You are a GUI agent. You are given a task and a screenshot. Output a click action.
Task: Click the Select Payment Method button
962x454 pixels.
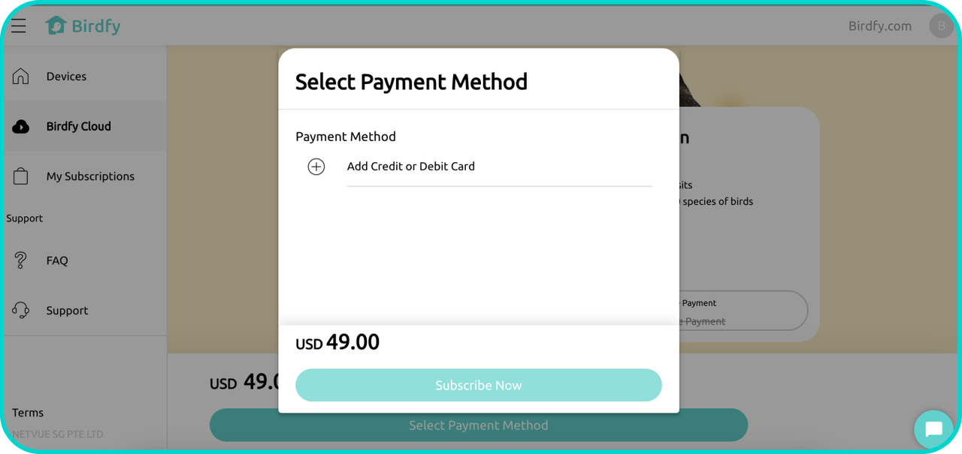pos(478,425)
